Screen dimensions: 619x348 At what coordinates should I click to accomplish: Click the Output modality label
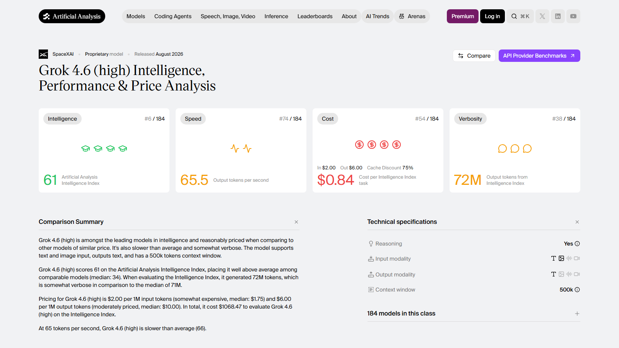pos(395,275)
